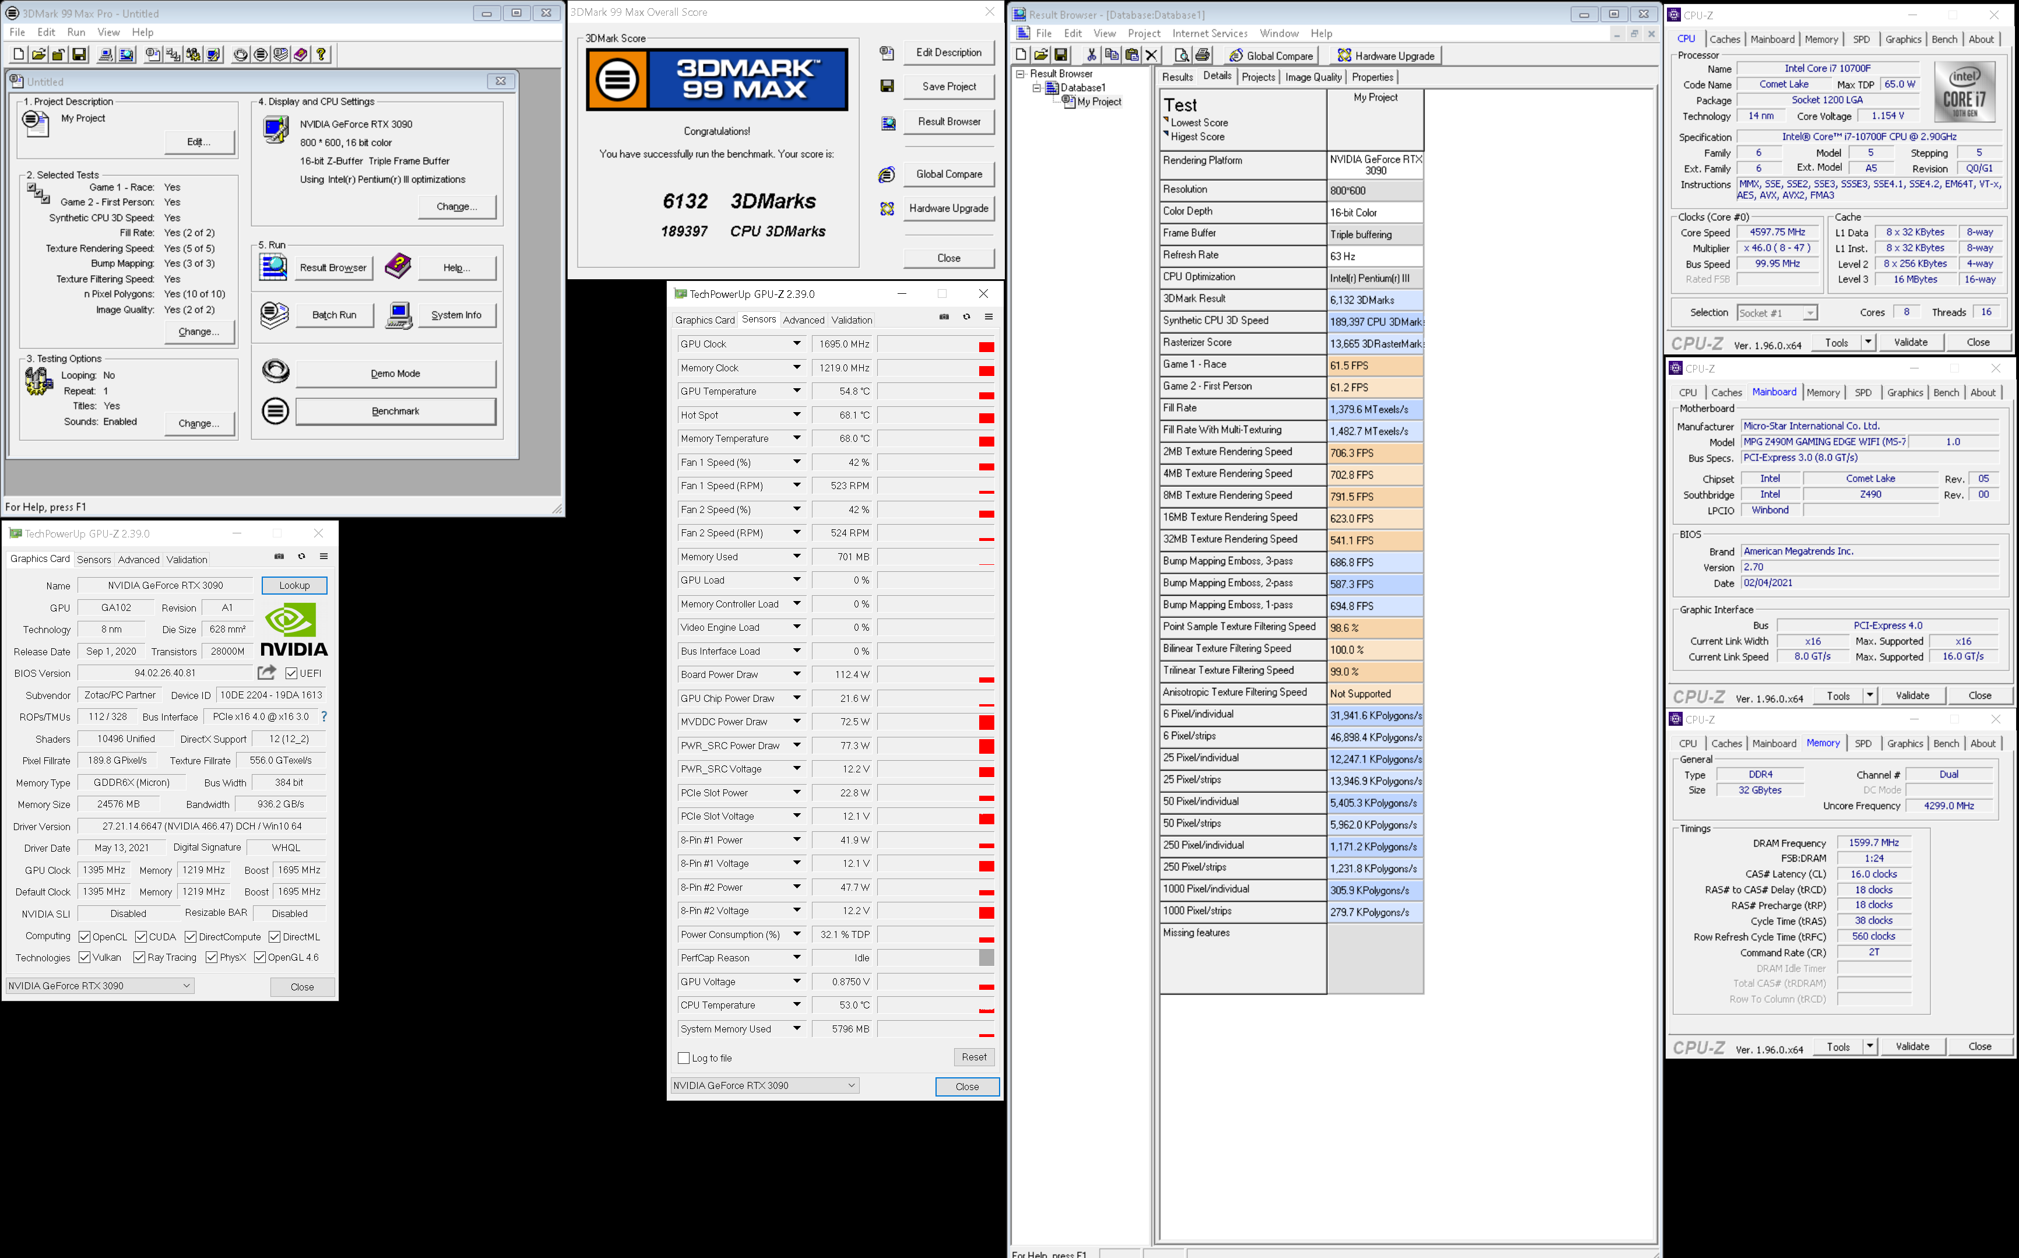Toggle DirectCompute checkbox in GPU-Z
2019x1258 pixels.
click(x=191, y=937)
